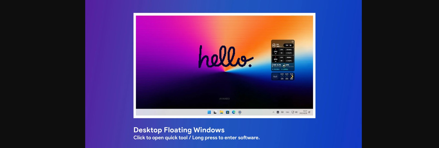Open the Windows Start menu
The height and width of the screenshot is (148, 439).
click(x=209, y=112)
